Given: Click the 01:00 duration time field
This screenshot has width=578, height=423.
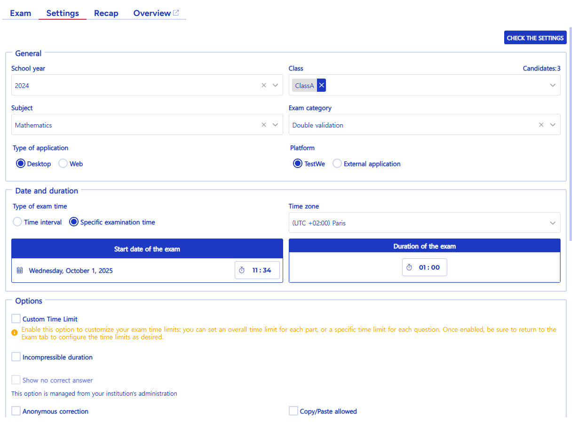Looking at the screenshot, I should click(429, 267).
